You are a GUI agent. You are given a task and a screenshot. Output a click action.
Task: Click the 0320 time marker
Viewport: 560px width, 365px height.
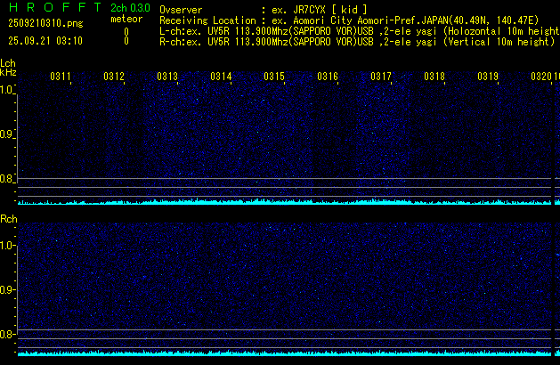(541, 77)
